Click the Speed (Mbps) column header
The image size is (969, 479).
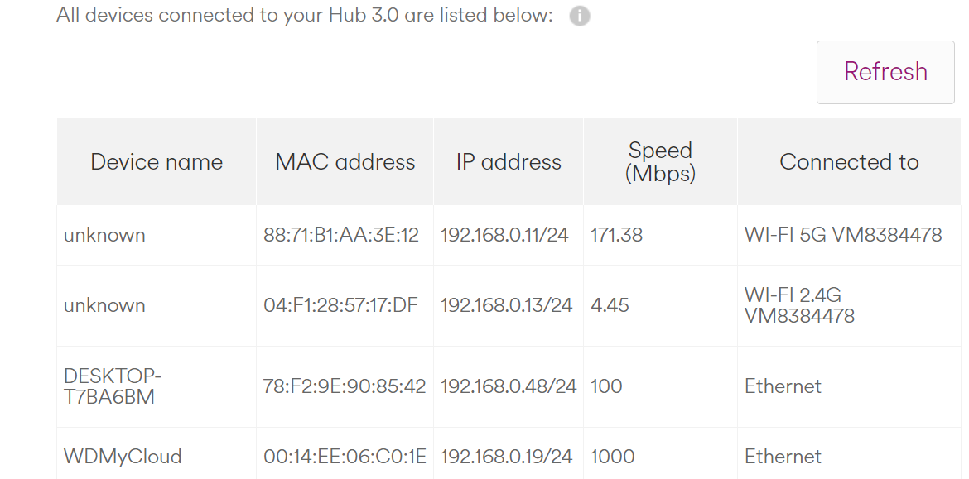(660, 162)
